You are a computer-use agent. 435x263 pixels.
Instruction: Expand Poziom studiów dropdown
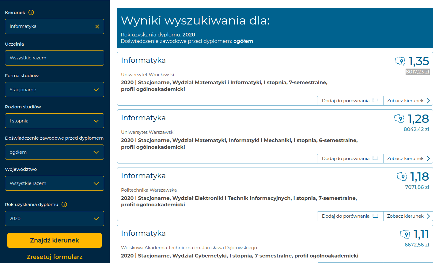[x=55, y=121]
